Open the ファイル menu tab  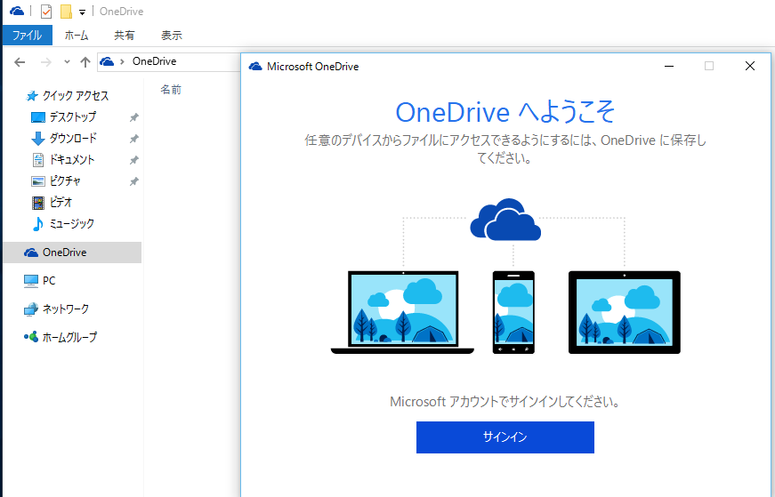(x=28, y=36)
